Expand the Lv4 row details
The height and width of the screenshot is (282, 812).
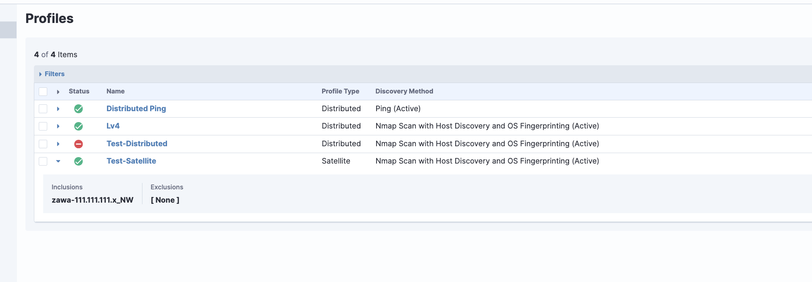(x=58, y=126)
